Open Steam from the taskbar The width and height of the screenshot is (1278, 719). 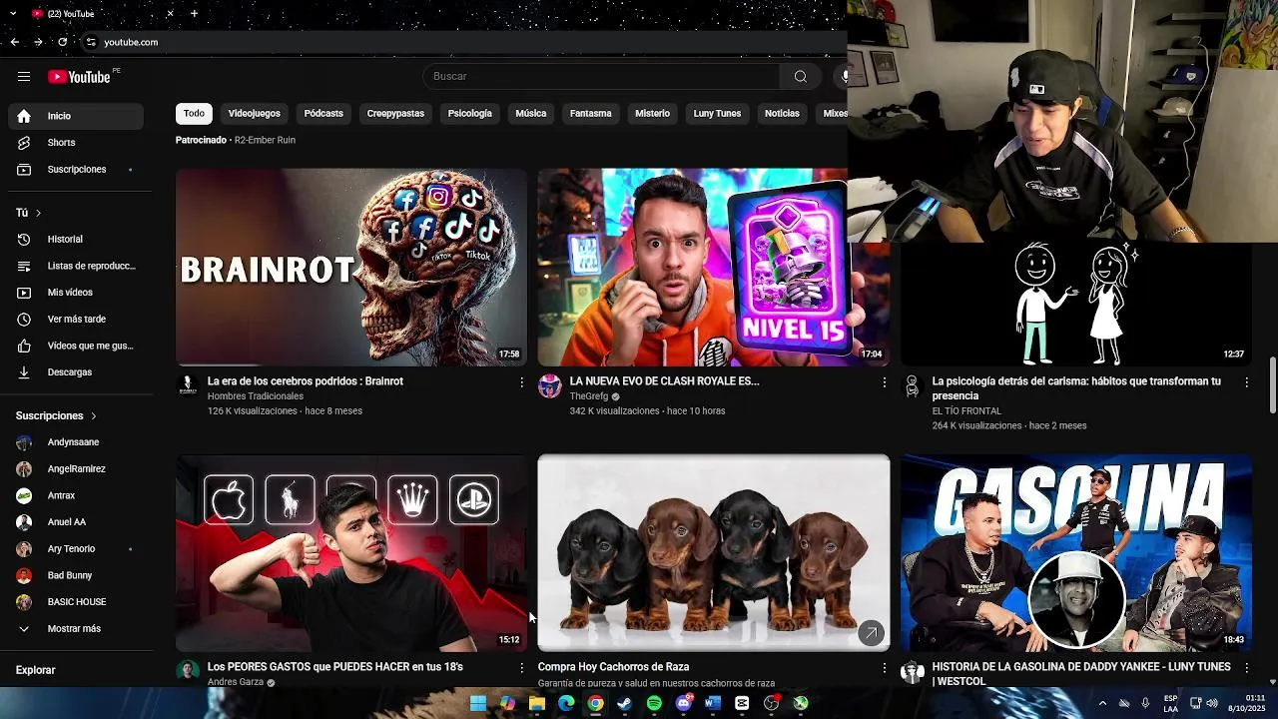624,703
